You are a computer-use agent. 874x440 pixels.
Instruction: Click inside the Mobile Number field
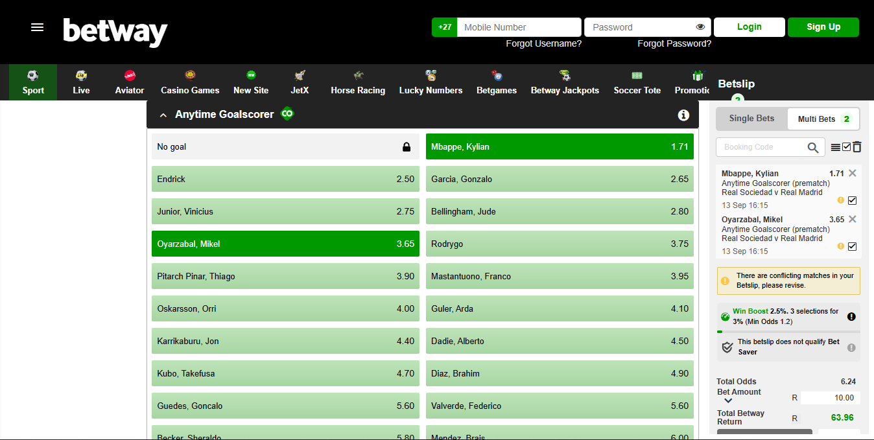[519, 27]
